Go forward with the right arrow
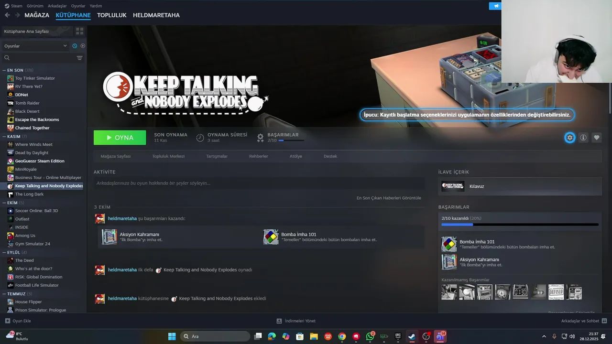This screenshot has width=612, height=344. tap(17, 15)
